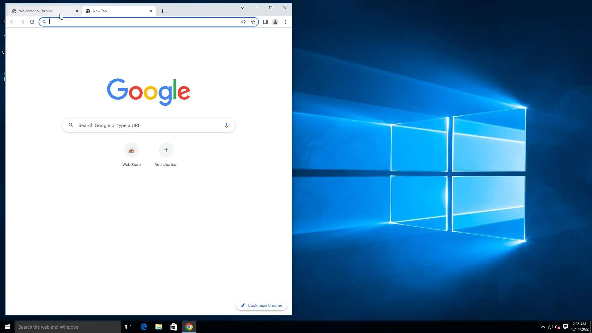Toggle the volume icon in system tray
592x333 pixels.
point(557,327)
